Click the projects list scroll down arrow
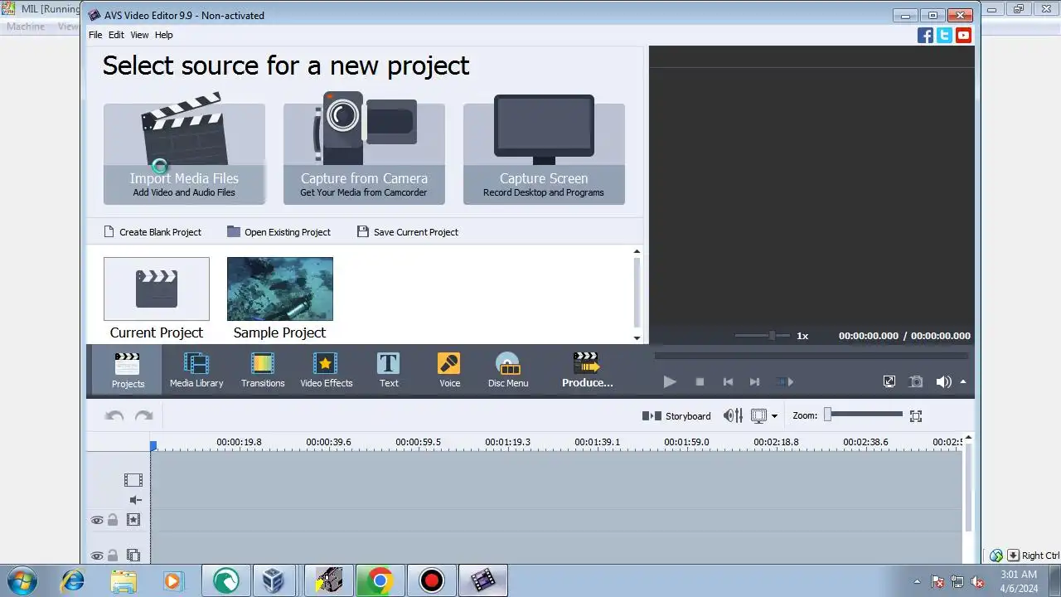 pos(637,337)
